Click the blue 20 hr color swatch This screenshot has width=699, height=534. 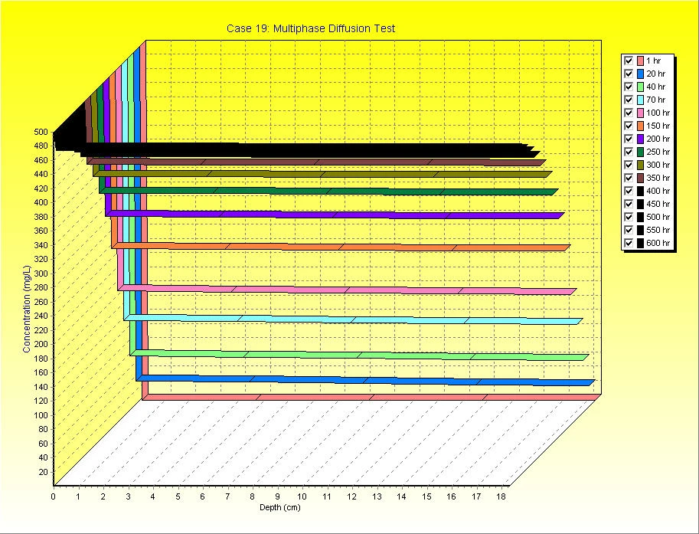pyautogui.click(x=640, y=74)
